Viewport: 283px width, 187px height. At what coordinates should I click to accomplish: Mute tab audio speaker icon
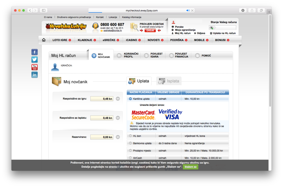click(188, 10)
